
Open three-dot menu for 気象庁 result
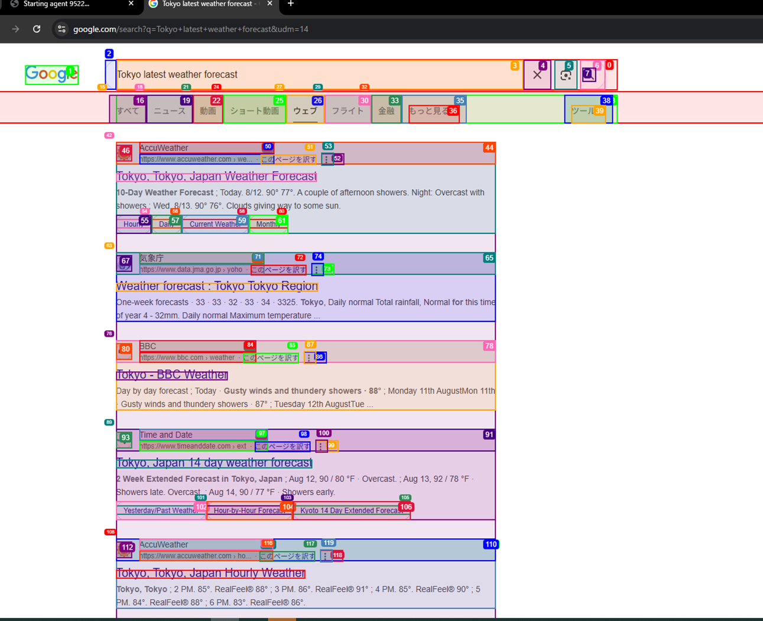(x=317, y=269)
